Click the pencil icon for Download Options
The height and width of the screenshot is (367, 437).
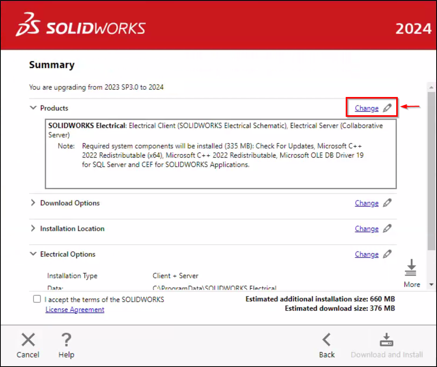click(387, 203)
